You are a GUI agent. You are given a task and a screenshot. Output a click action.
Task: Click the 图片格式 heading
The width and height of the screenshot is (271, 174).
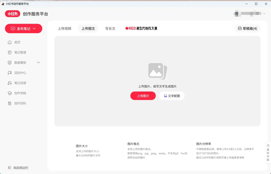(x=133, y=144)
